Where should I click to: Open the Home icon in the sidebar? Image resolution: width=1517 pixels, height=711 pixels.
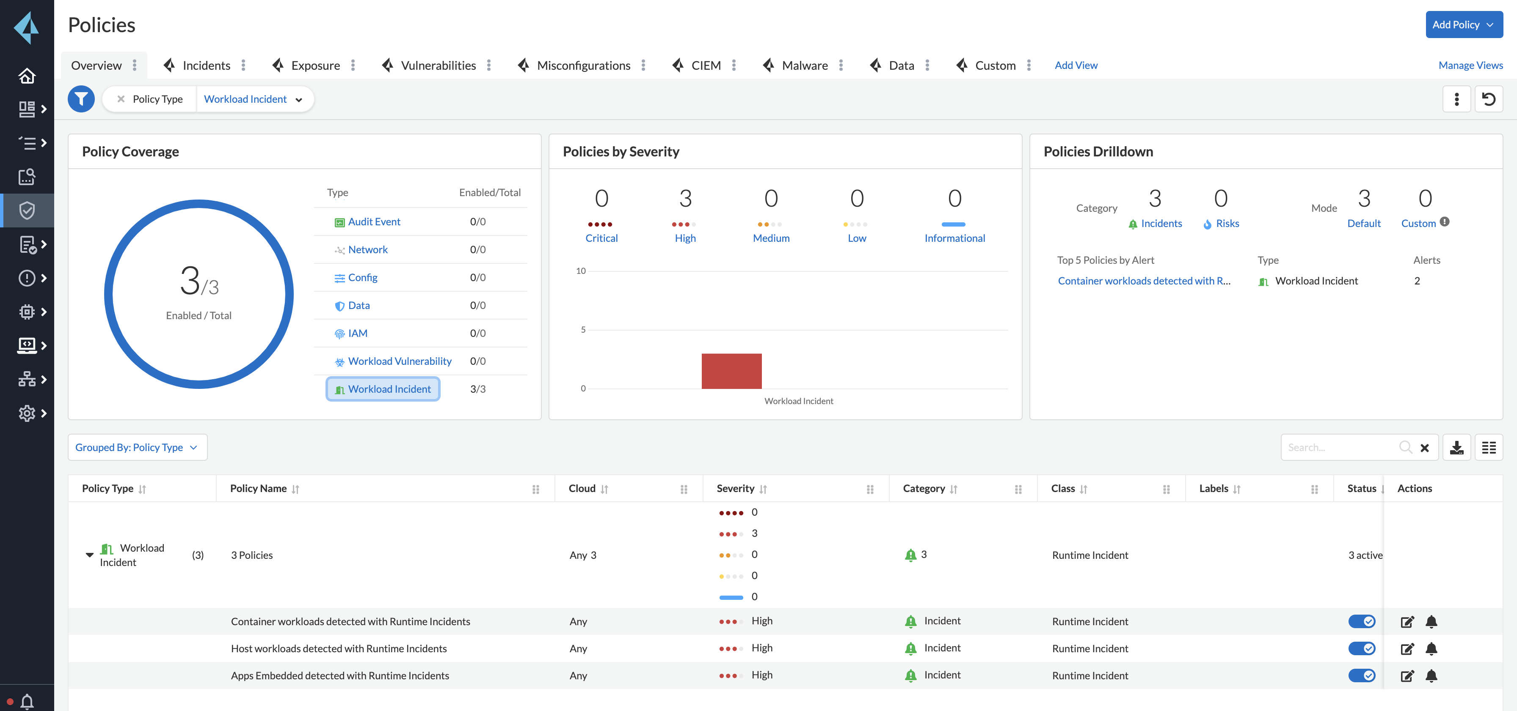pyautogui.click(x=27, y=76)
